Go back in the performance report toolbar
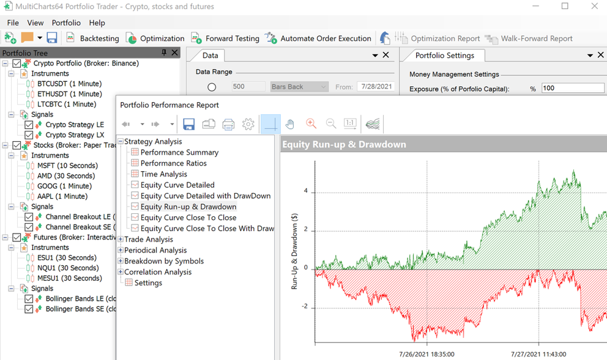607x360 pixels. 126,124
